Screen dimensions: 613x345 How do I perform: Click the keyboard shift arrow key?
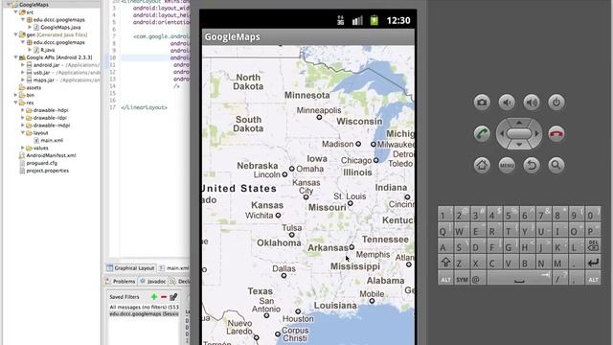[445, 262]
